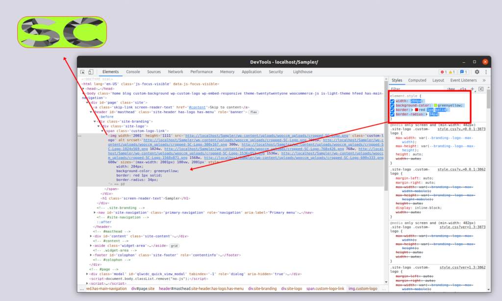
Task: Toggle the :hov element state button
Action: coord(451,89)
